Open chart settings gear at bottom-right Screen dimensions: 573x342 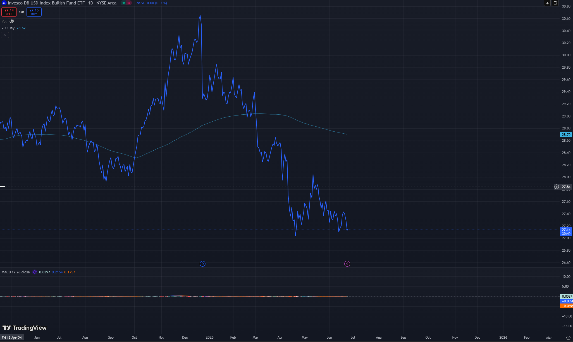point(568,338)
